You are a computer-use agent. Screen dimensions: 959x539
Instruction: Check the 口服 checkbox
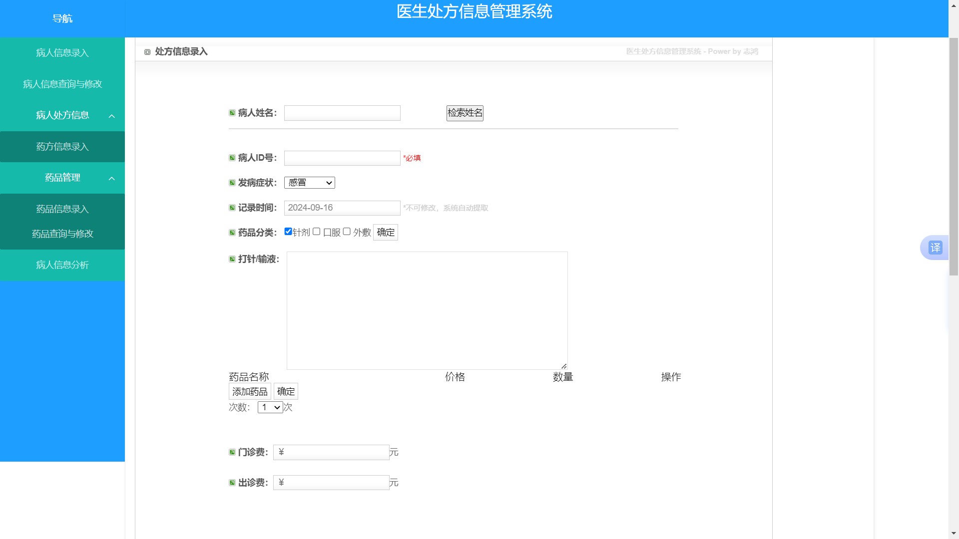pyautogui.click(x=317, y=232)
